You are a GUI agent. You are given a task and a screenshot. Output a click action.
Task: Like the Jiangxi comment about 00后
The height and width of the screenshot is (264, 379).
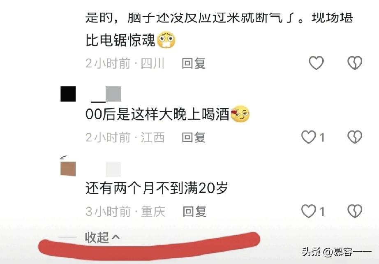(x=309, y=137)
